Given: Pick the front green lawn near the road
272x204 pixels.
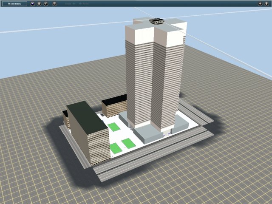Looking at the screenshot, I should tap(115, 148).
